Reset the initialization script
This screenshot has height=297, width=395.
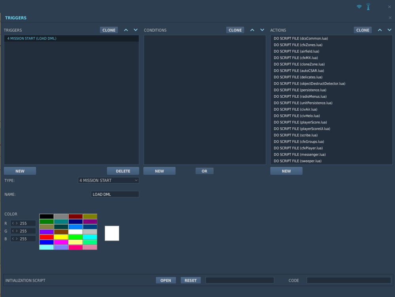(x=190, y=280)
